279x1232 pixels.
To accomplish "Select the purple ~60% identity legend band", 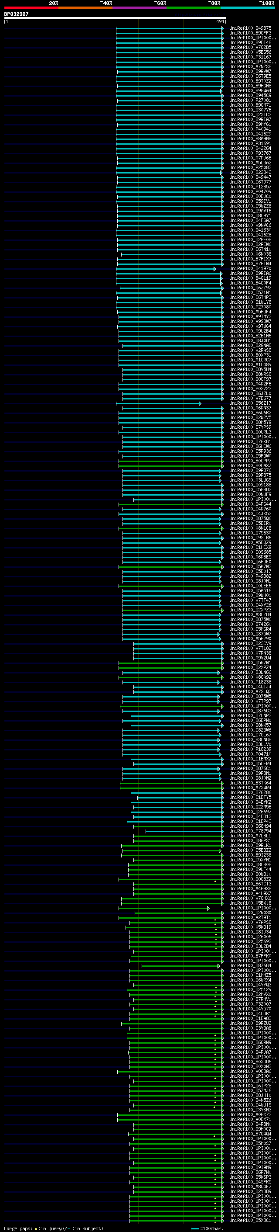I will click(140, 8).
